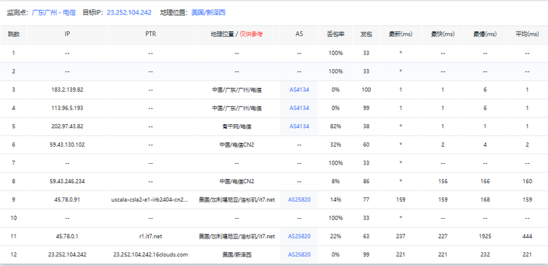The width and height of the screenshot is (548, 266).
Task: Click the target IP 23.252.104.242 in header
Action: tap(129, 12)
